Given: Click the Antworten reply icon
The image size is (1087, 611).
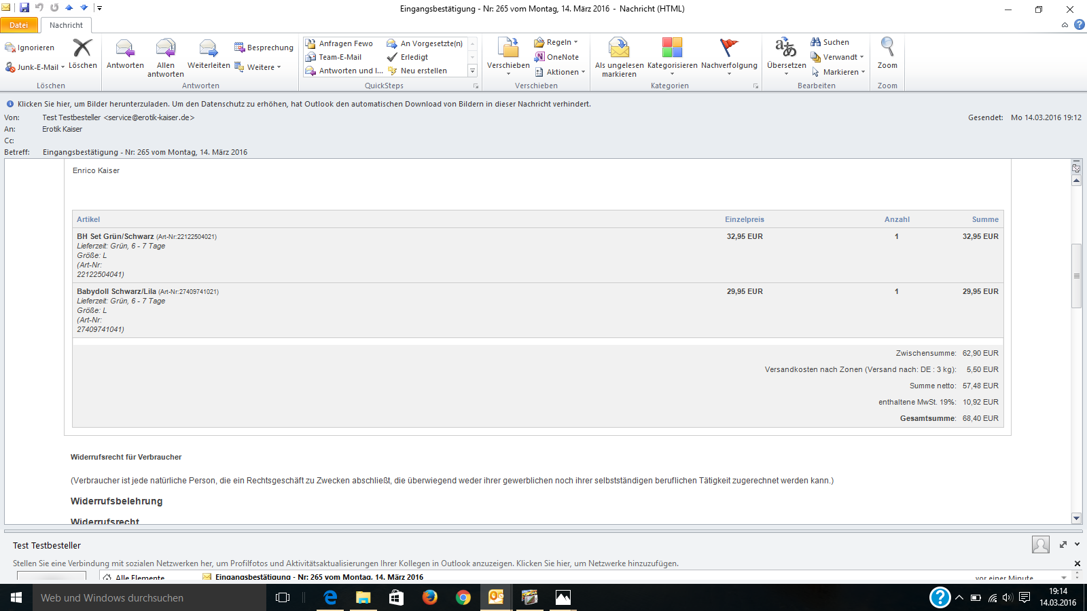Looking at the screenshot, I should click(x=125, y=49).
